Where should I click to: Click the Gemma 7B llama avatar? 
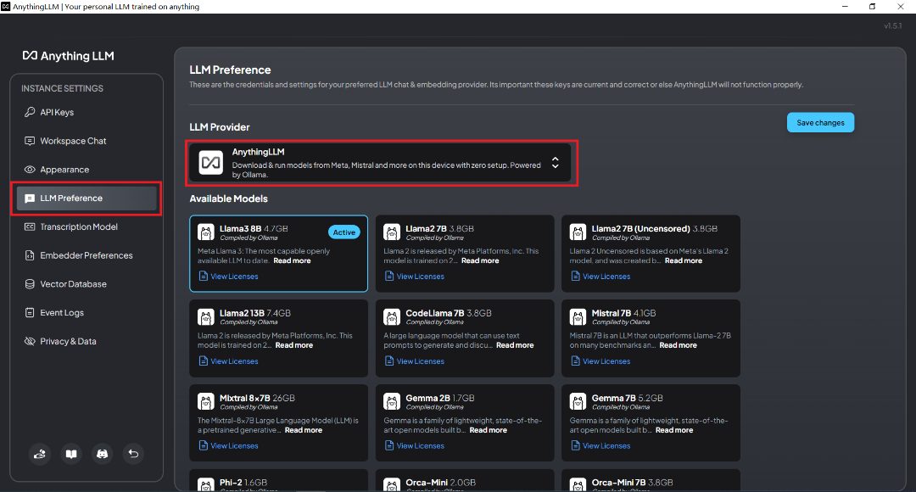[578, 401]
